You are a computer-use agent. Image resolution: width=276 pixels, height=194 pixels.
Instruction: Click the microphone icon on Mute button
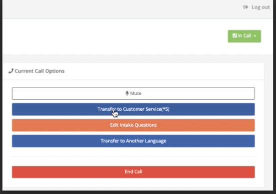click(x=127, y=93)
